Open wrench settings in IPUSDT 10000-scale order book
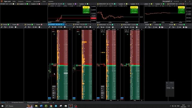192x108 pixels. [x=74, y=27]
